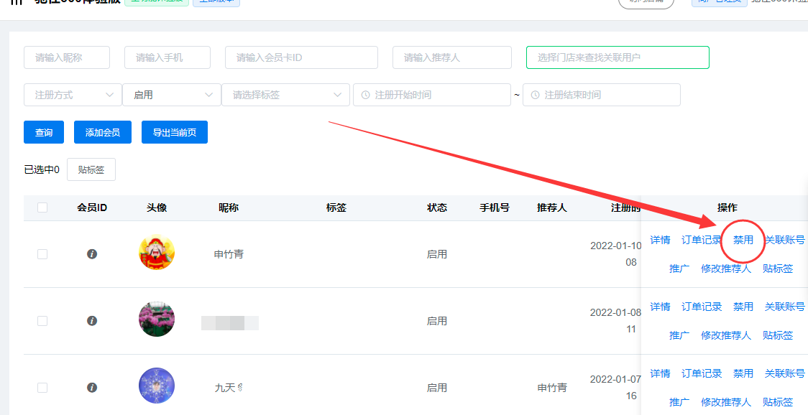This screenshot has height=415, width=808.
Task: Click the 查询 button
Action: coord(44,132)
